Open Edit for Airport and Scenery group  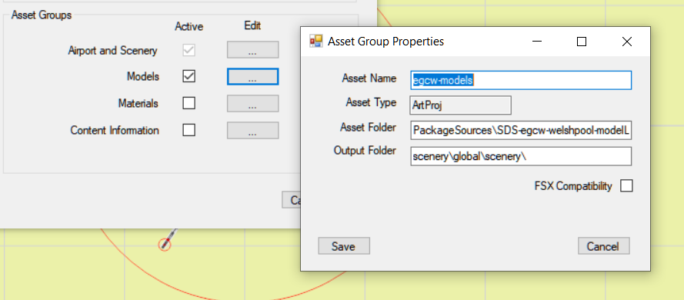(x=252, y=50)
